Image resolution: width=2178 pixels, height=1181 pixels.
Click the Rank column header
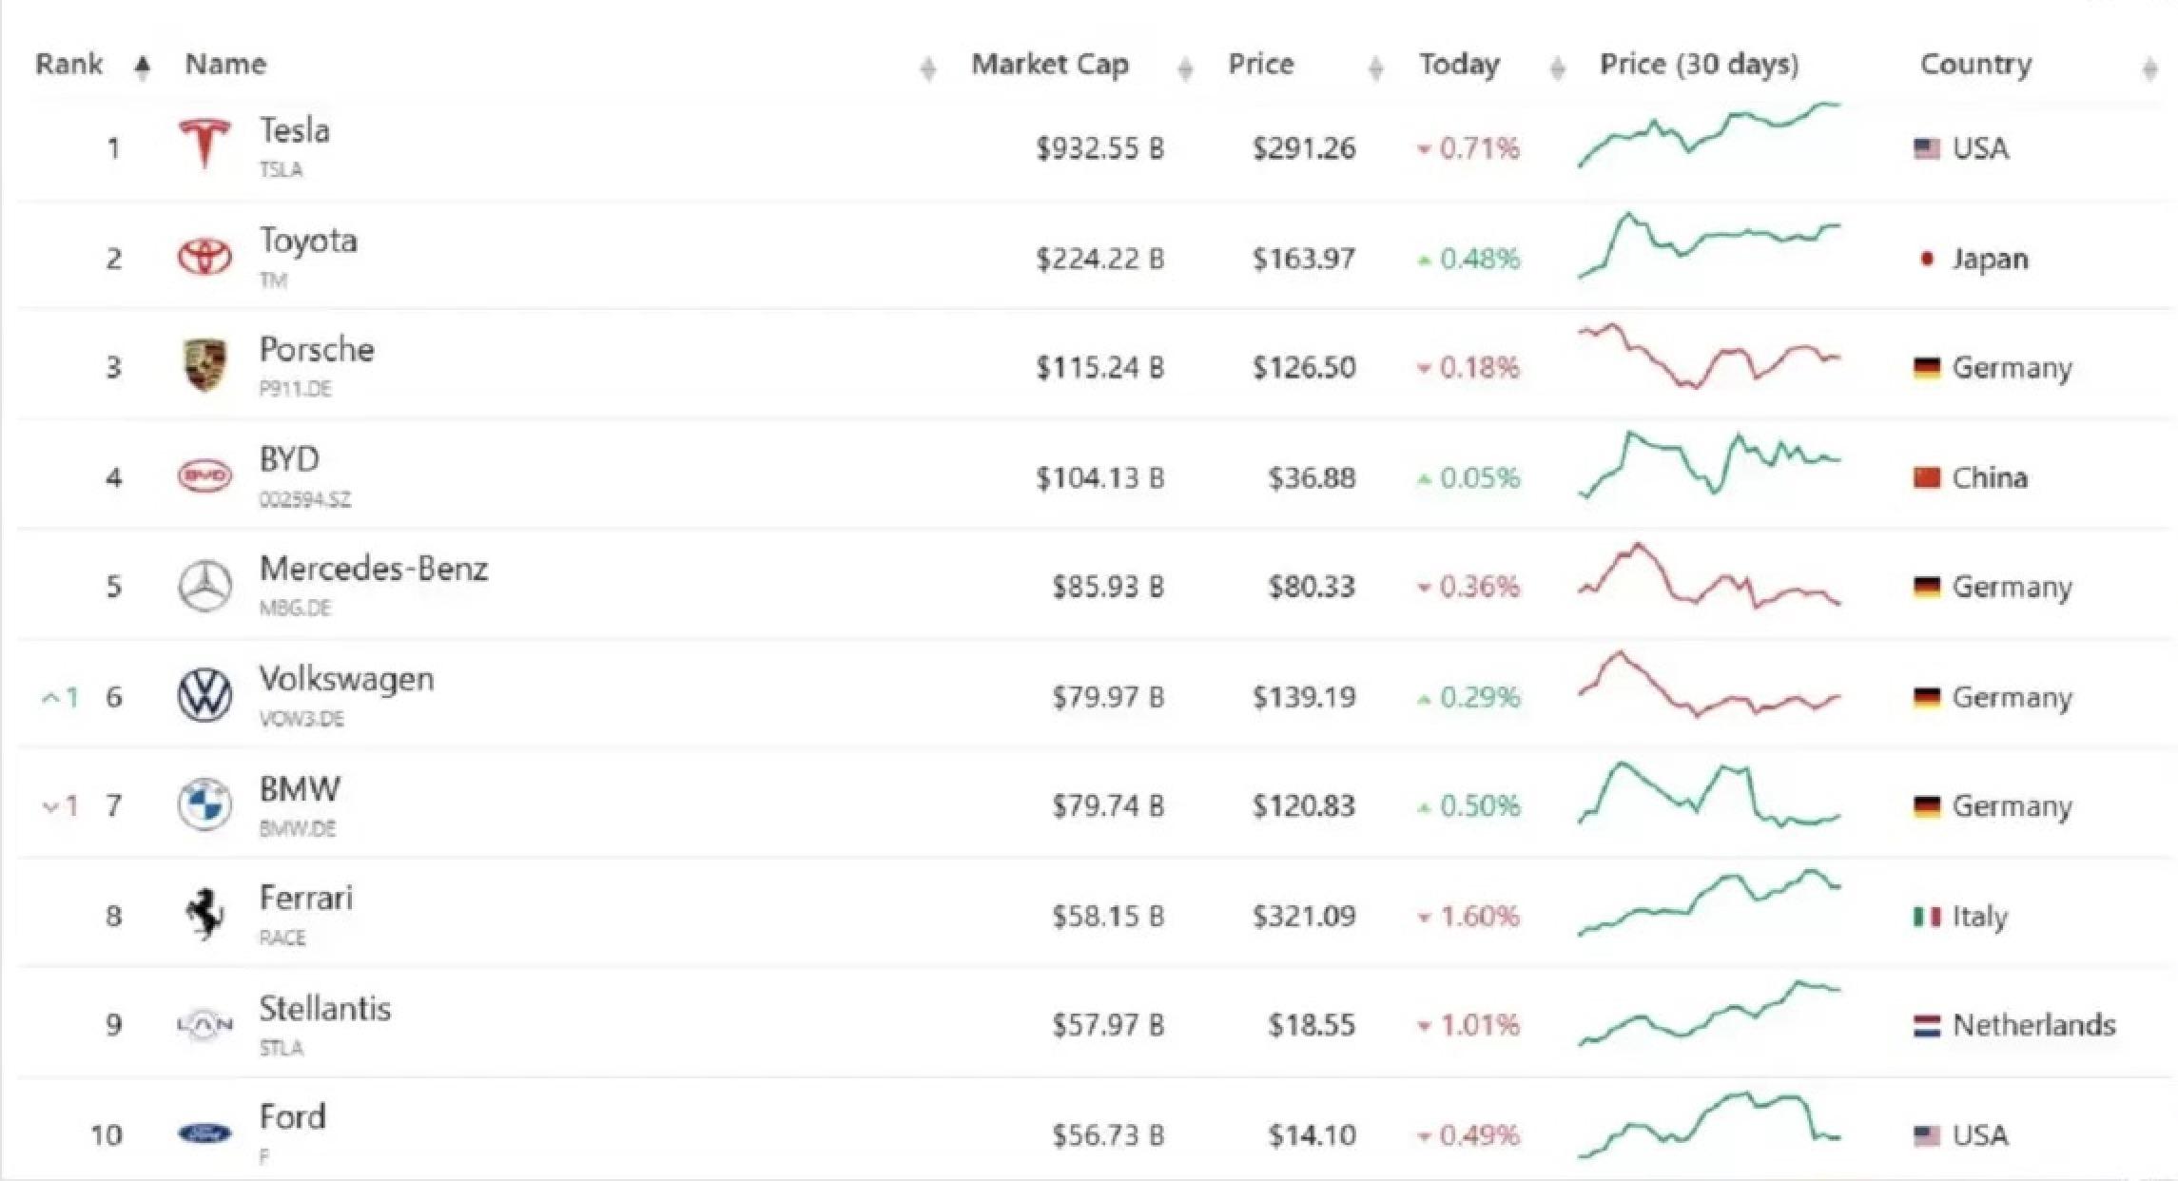69,64
